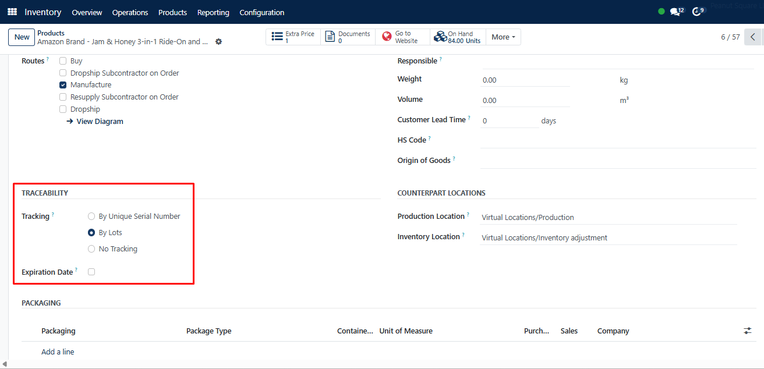Image resolution: width=764 pixels, height=369 pixels.
Task: Open the Products menu
Action: (172, 12)
